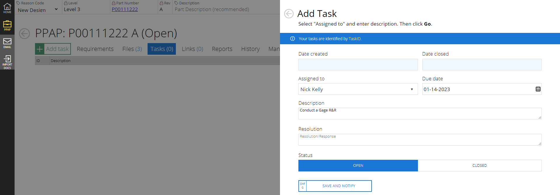The image size is (560, 195).
Task: Click the Date created field
Action: click(x=358, y=65)
